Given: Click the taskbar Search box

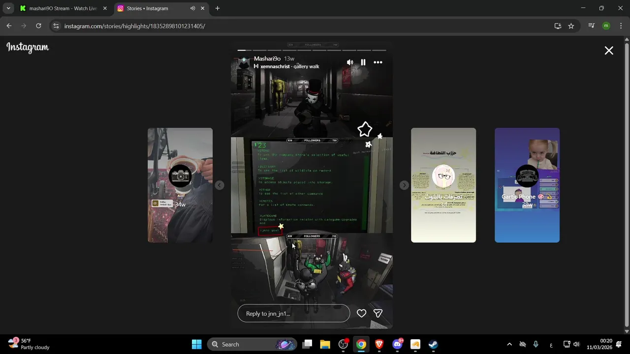Looking at the screenshot, I should 252,344.
